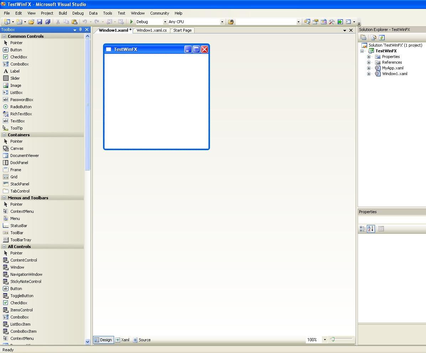Toggle Categorized view in the Properties panel
The image size is (426, 353).
(x=363, y=229)
